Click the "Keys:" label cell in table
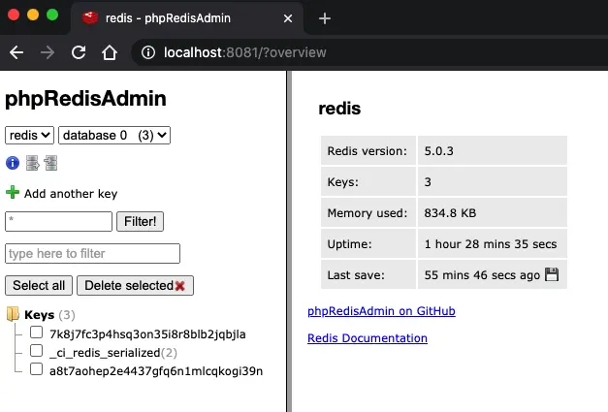This screenshot has height=412, width=608. coord(368,181)
